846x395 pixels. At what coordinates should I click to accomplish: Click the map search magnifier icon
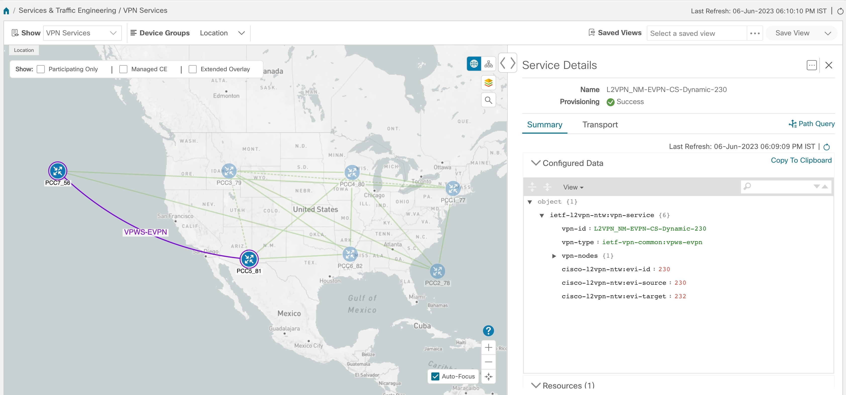[488, 100]
